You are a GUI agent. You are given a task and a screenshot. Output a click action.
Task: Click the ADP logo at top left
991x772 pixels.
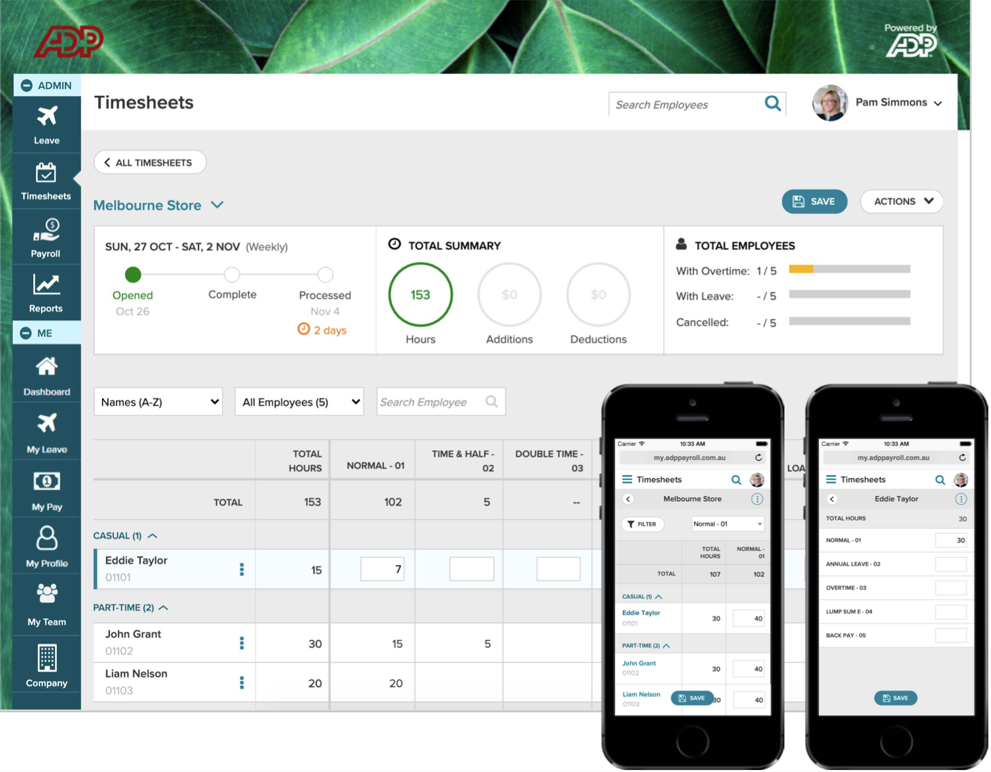click(69, 42)
